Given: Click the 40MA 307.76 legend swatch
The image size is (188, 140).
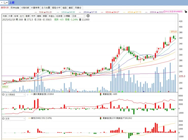Looking at the screenshot, I should (x=124, y=12).
